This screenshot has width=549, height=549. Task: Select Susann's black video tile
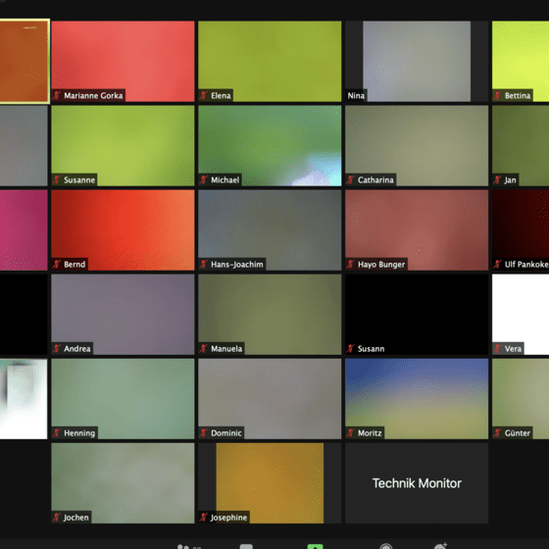[x=417, y=315]
